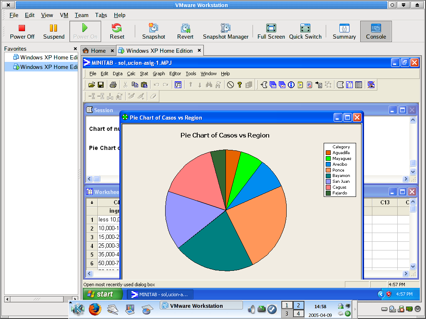The width and height of the screenshot is (426, 319).
Task: Power off the virtual machine
Action: tap(22, 32)
